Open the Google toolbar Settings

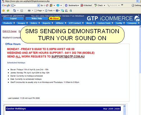click(x=136, y=5)
